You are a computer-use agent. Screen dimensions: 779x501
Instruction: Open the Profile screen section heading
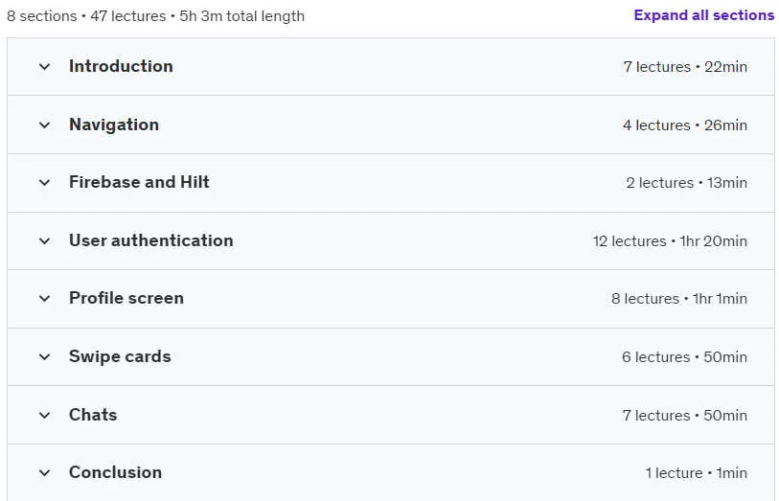126,298
